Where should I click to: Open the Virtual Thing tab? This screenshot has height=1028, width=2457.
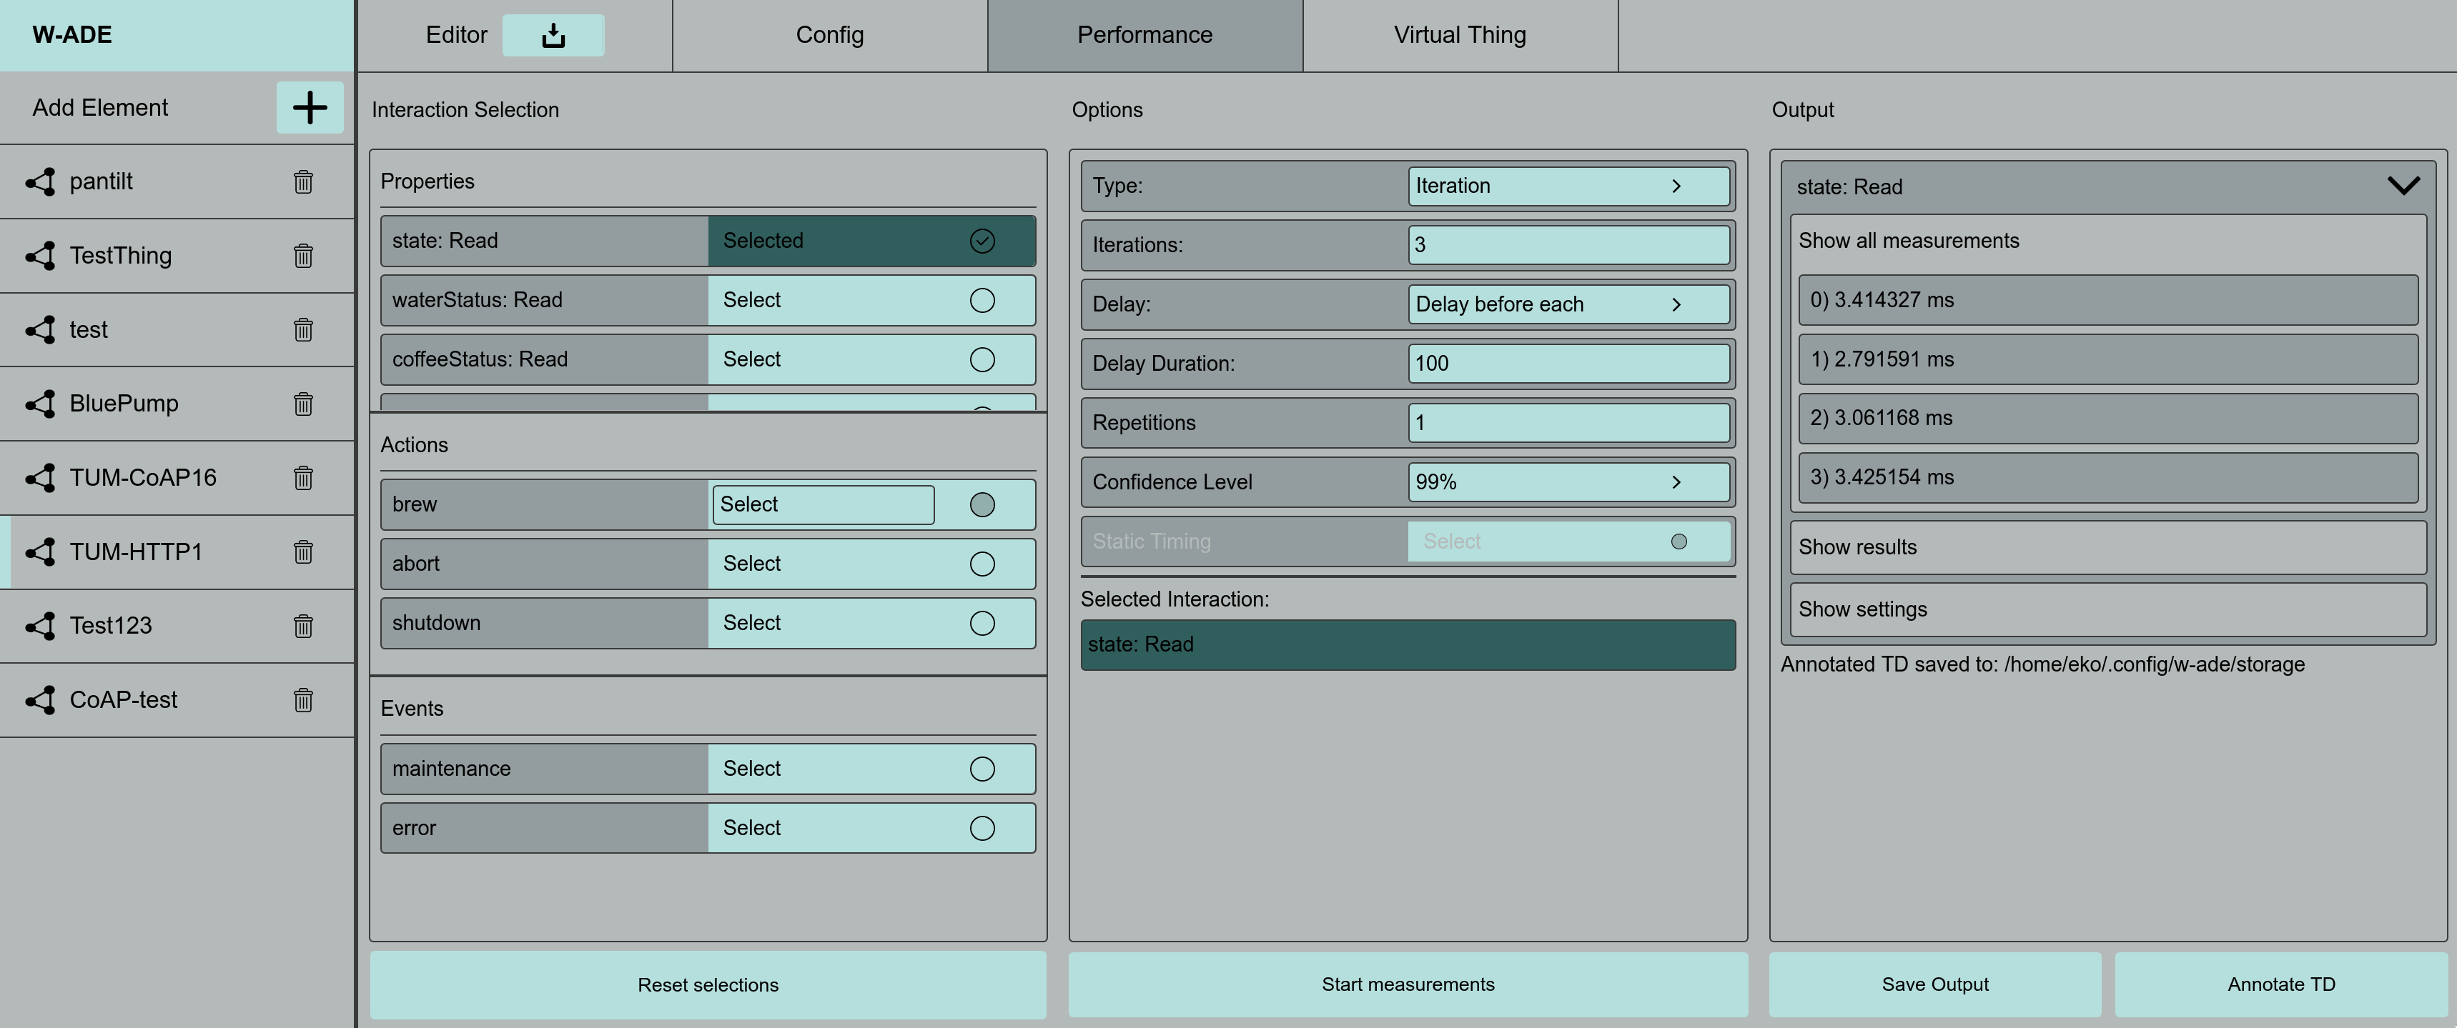click(x=1459, y=35)
